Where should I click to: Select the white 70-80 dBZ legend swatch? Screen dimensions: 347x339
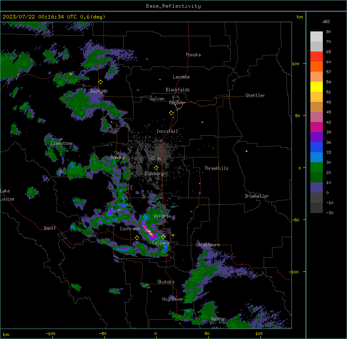click(x=316, y=37)
